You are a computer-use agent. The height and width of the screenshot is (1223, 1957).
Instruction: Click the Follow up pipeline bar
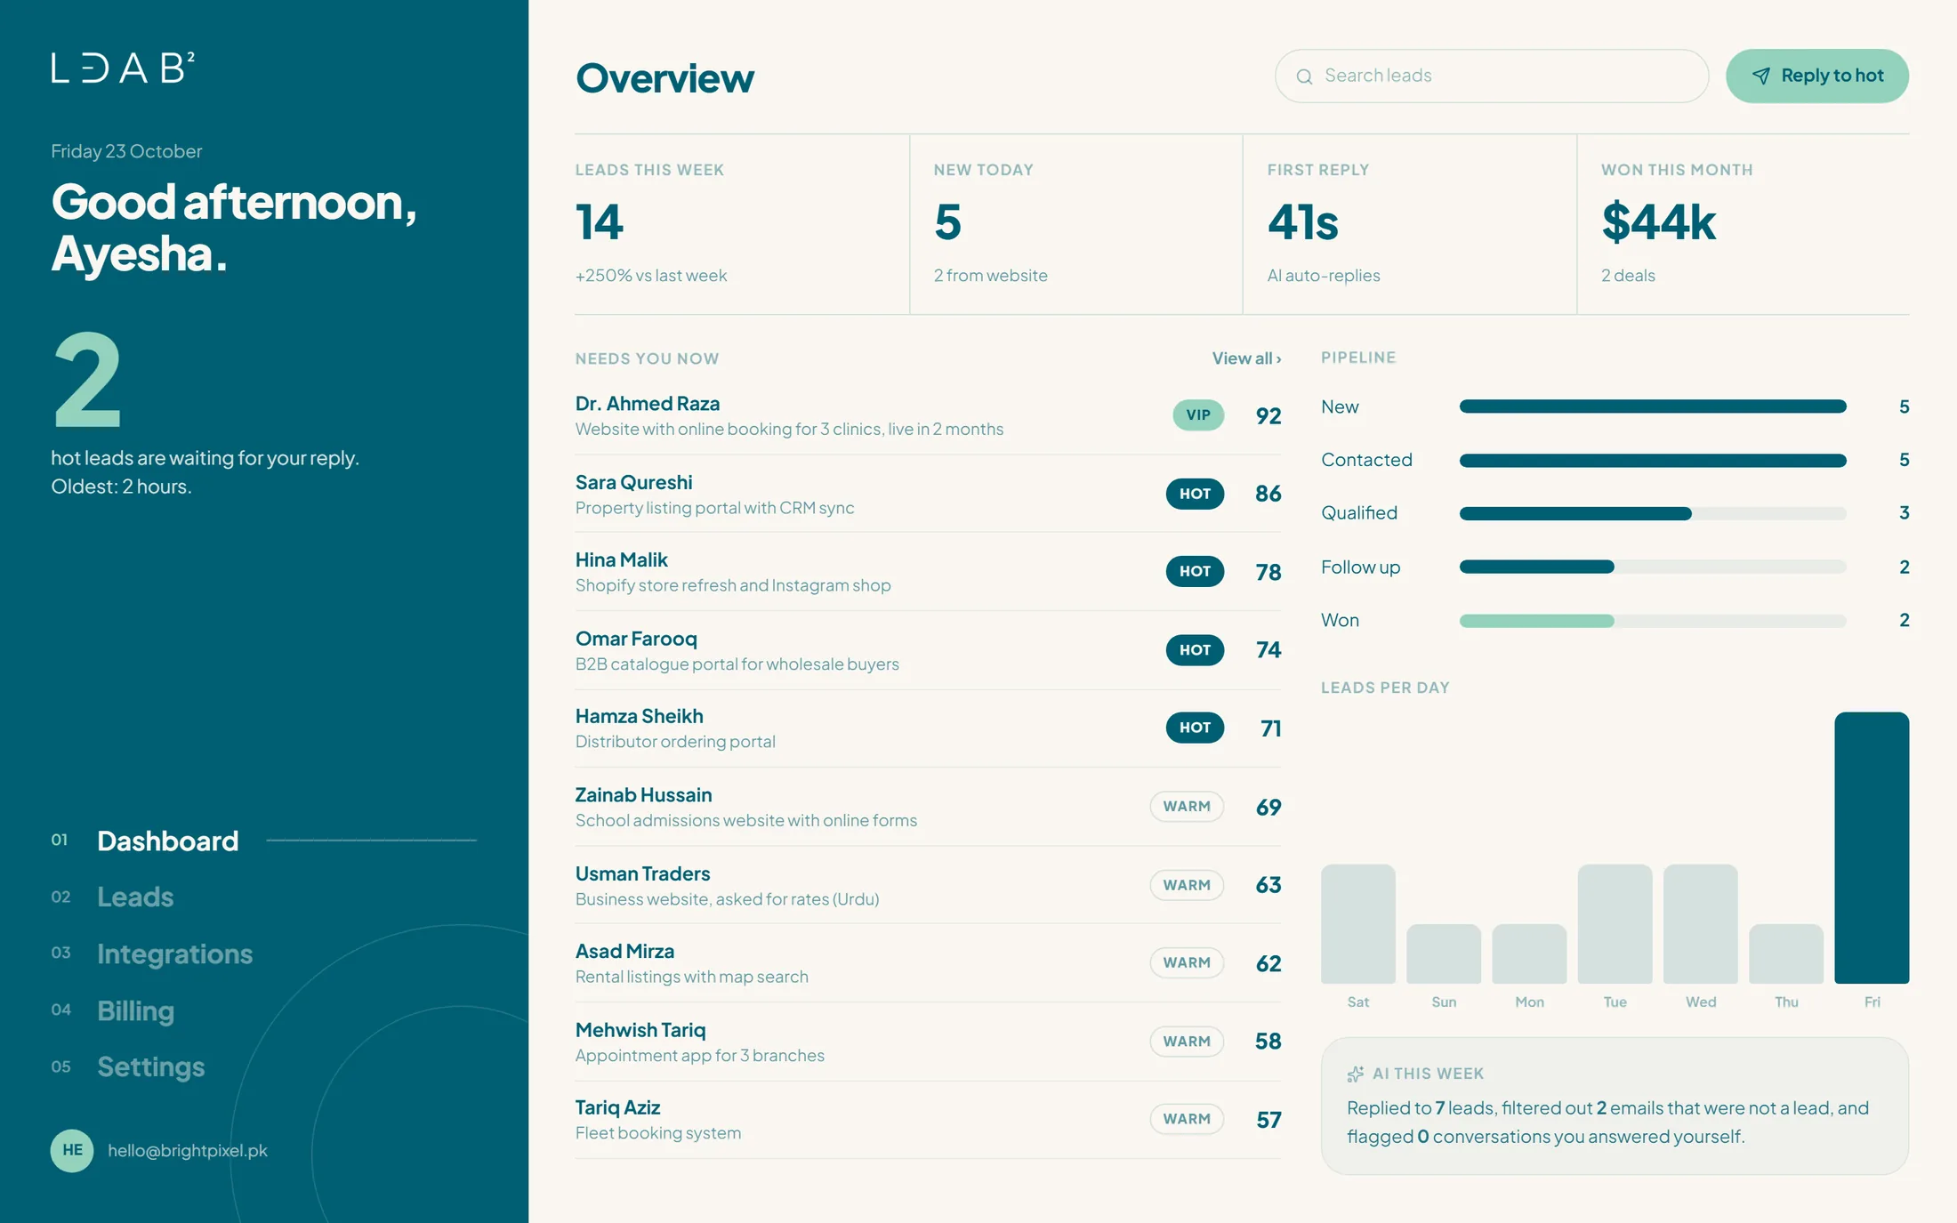click(x=1653, y=567)
